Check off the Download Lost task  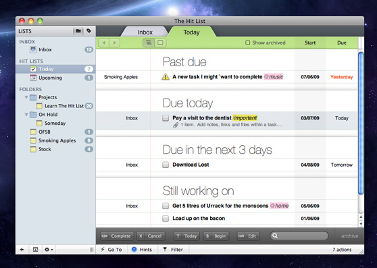point(166,165)
